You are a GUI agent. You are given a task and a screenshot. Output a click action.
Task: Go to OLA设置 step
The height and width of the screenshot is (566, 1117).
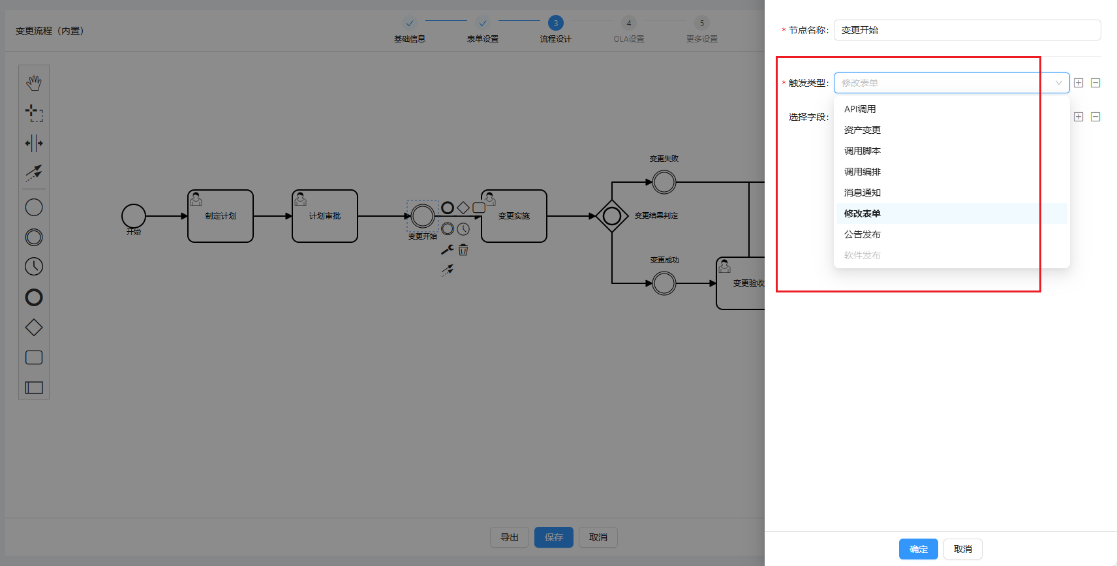pyautogui.click(x=629, y=30)
